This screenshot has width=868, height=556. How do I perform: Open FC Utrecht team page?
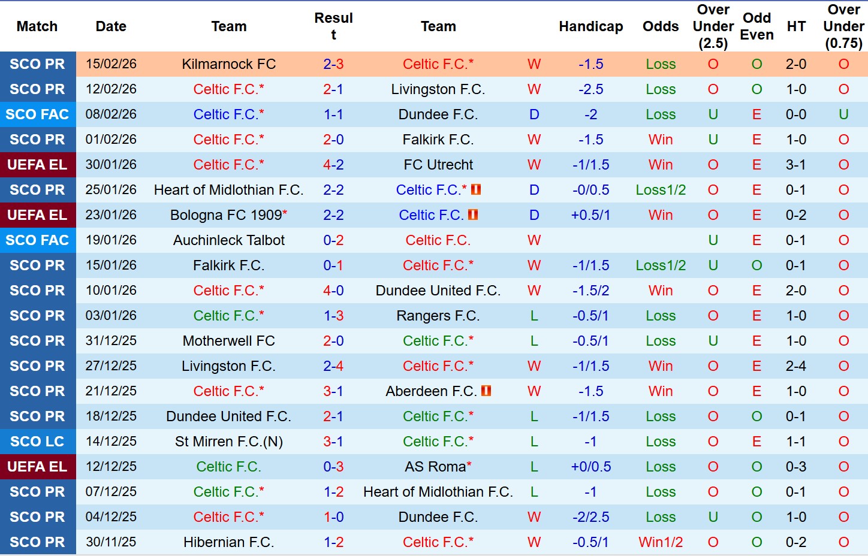pyautogui.click(x=438, y=165)
